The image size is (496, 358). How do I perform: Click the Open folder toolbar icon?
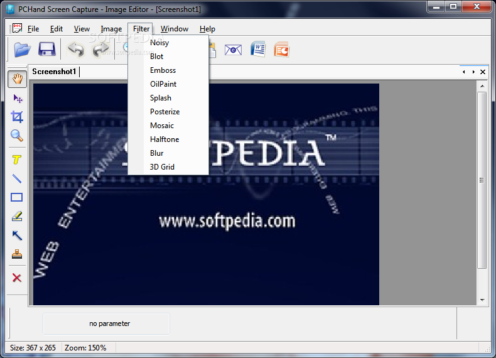pyautogui.click(x=23, y=50)
